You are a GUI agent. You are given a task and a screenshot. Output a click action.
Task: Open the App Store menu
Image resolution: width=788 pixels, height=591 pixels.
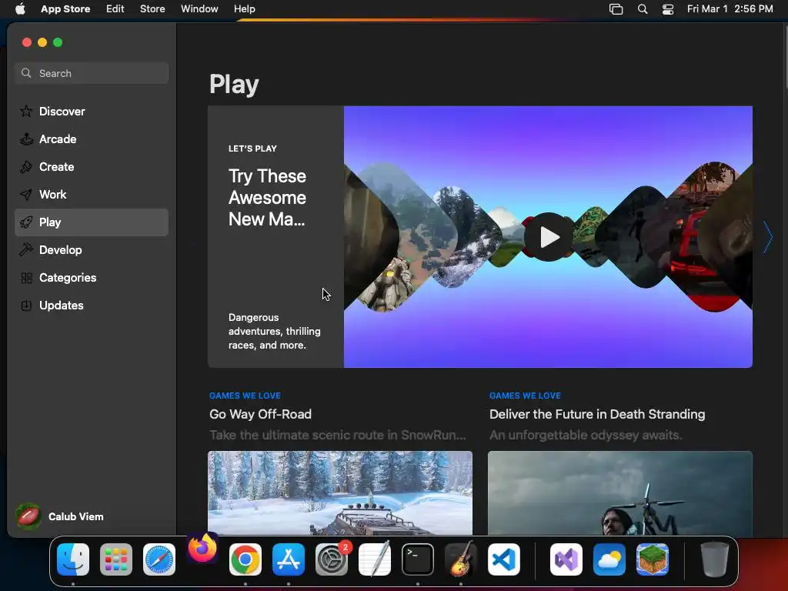pyautogui.click(x=65, y=9)
